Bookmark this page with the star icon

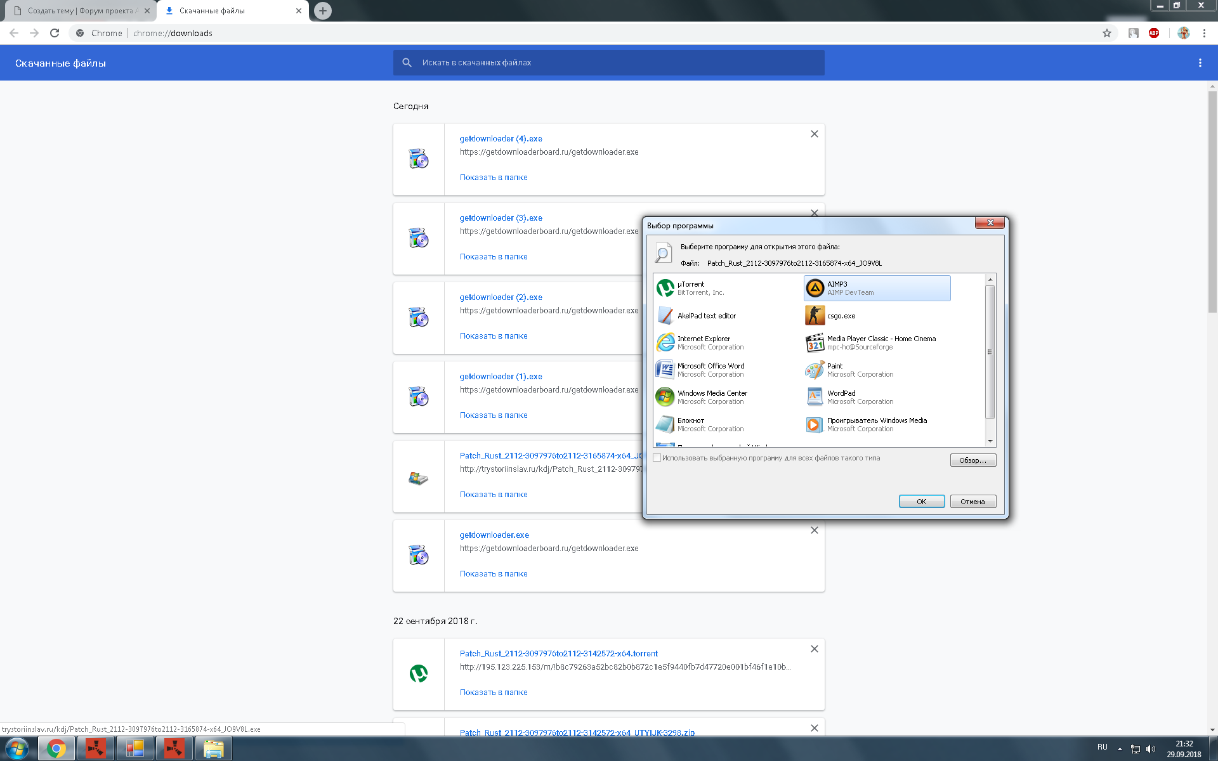pyautogui.click(x=1107, y=33)
